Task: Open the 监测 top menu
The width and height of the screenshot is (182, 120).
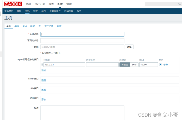Action: click(x=28, y=4)
